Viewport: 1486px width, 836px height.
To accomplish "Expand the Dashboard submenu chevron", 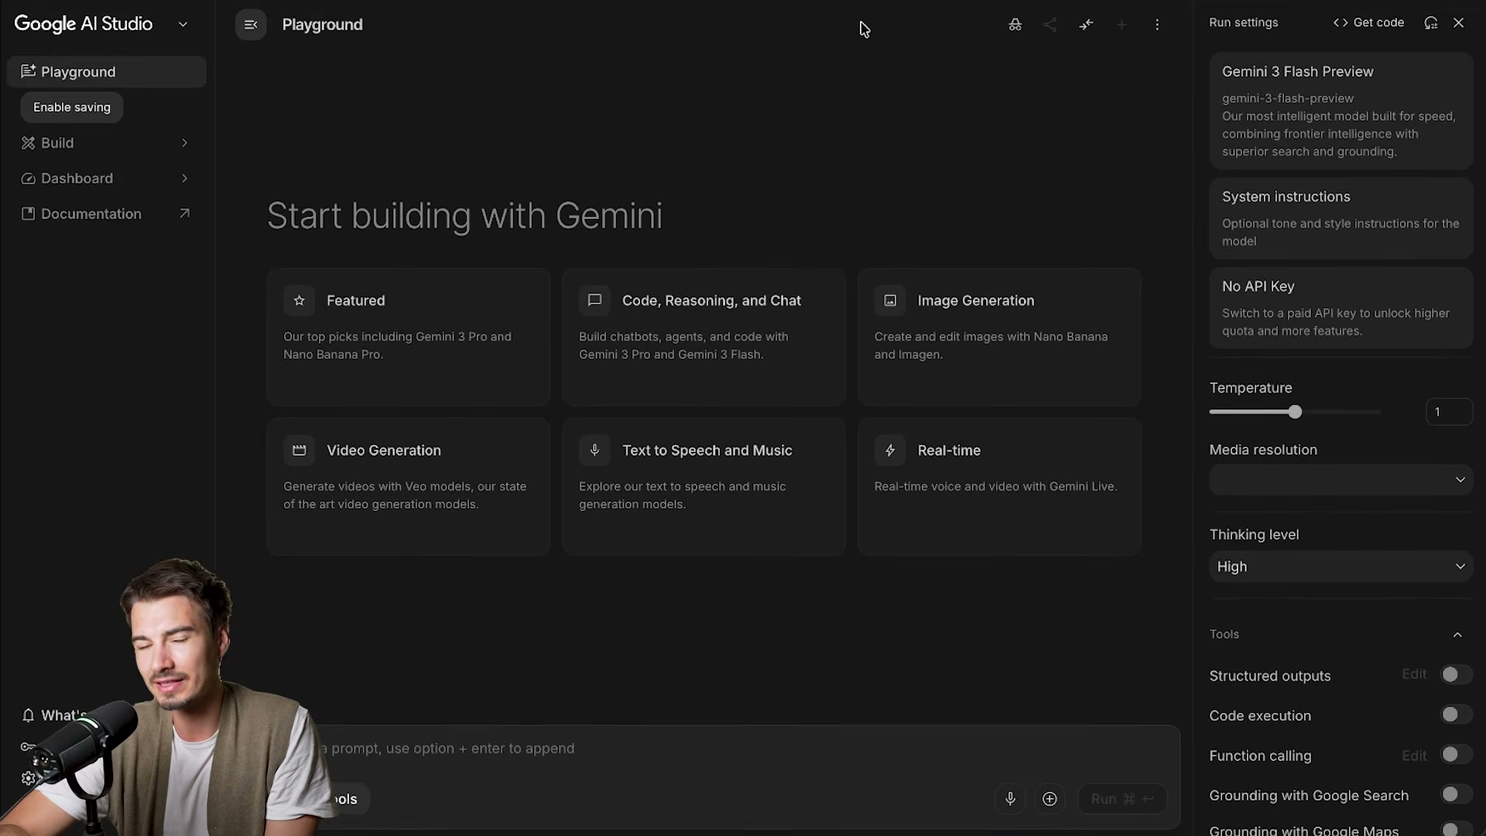I will click(x=184, y=179).
